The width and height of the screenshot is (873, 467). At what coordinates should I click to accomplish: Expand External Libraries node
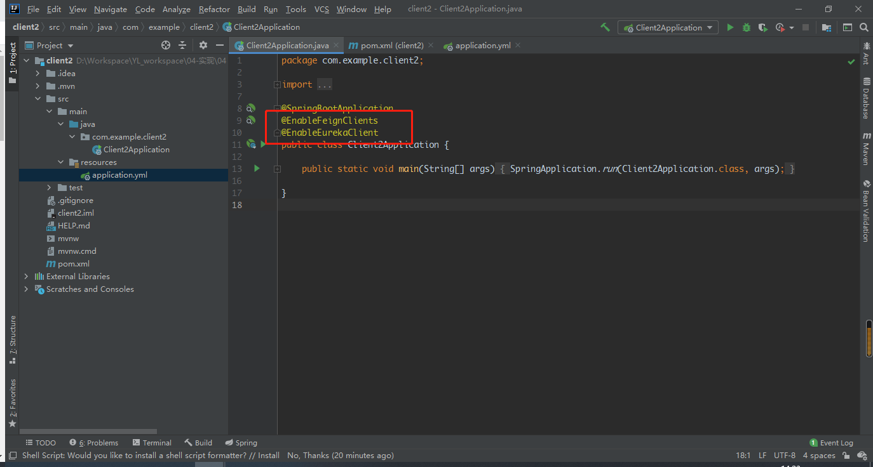27,277
